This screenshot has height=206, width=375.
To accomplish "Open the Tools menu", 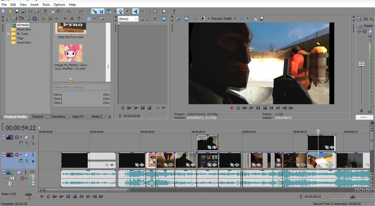I will click(x=46, y=5).
